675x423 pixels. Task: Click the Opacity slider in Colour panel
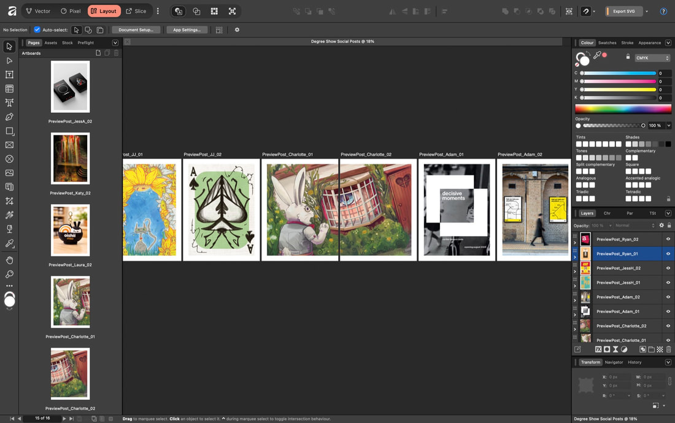(612, 126)
